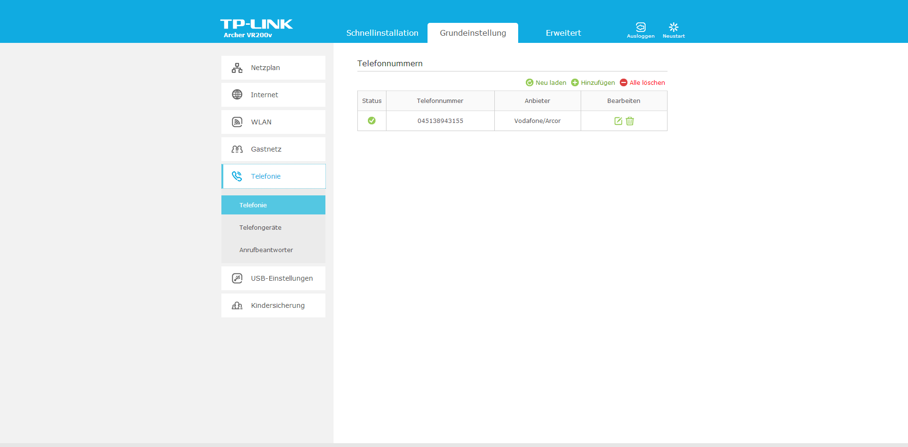The image size is (908, 447).
Task: Click the edit icon for number 045138943155
Action: (618, 121)
